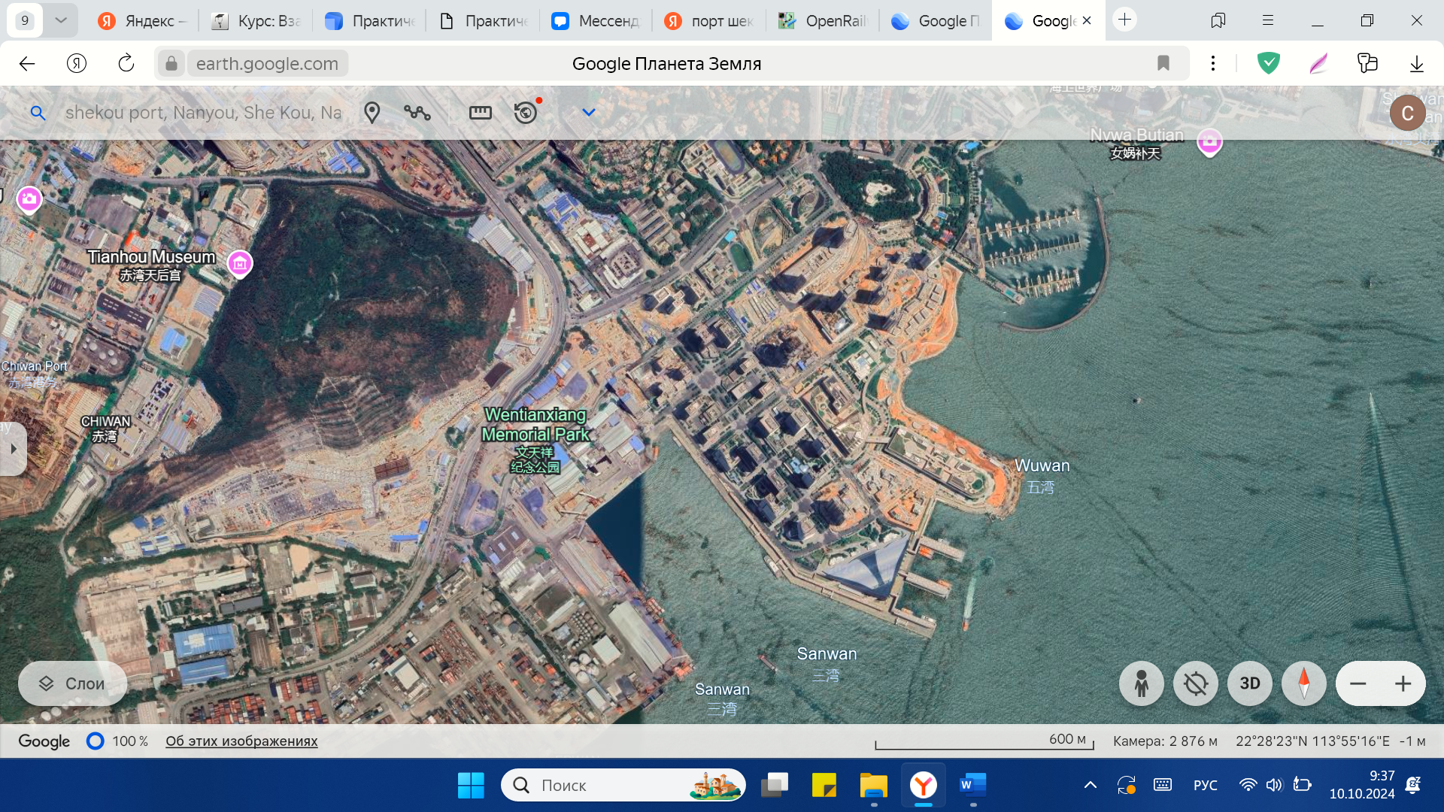Click the Nvwa Butian photo marker
1444x812 pixels.
coord(1209,141)
